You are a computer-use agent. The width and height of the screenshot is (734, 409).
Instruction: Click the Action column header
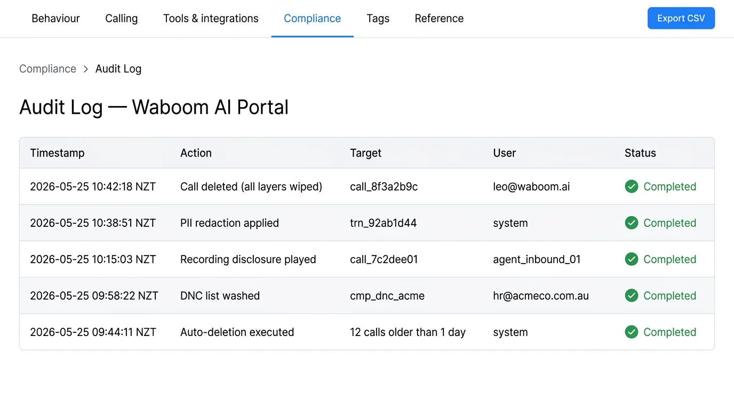click(196, 153)
